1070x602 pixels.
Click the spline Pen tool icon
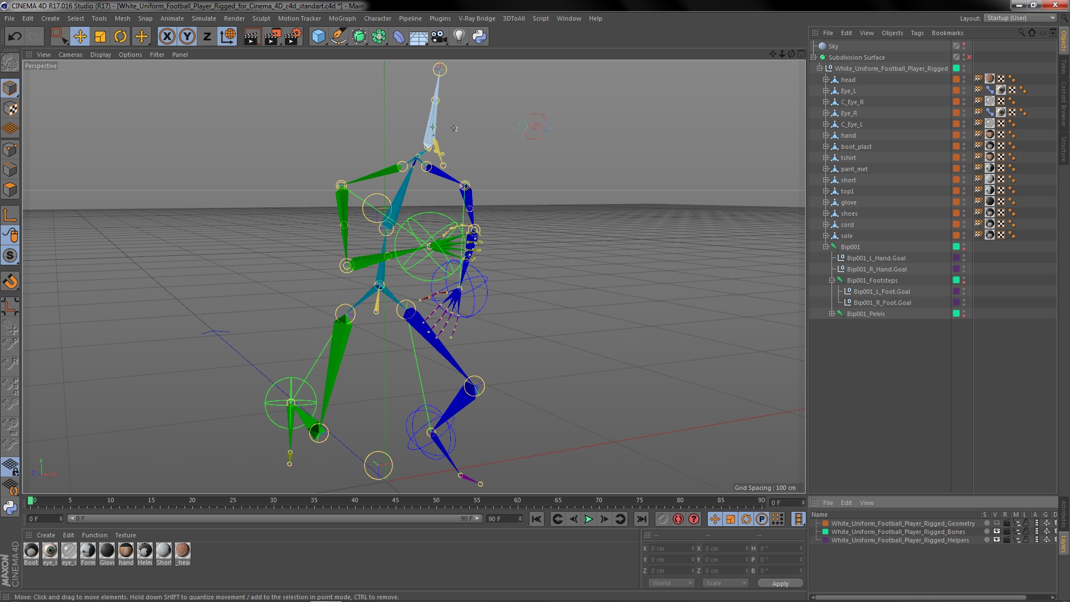coord(338,37)
